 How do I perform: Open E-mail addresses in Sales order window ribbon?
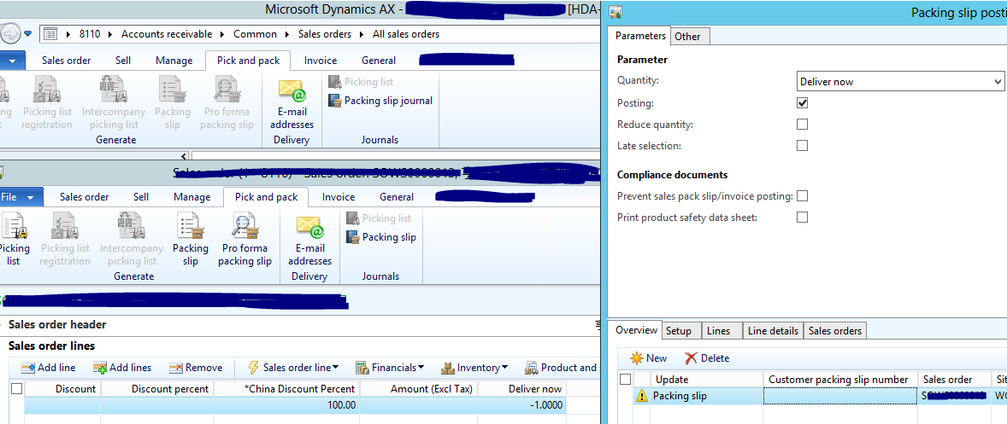click(x=309, y=240)
